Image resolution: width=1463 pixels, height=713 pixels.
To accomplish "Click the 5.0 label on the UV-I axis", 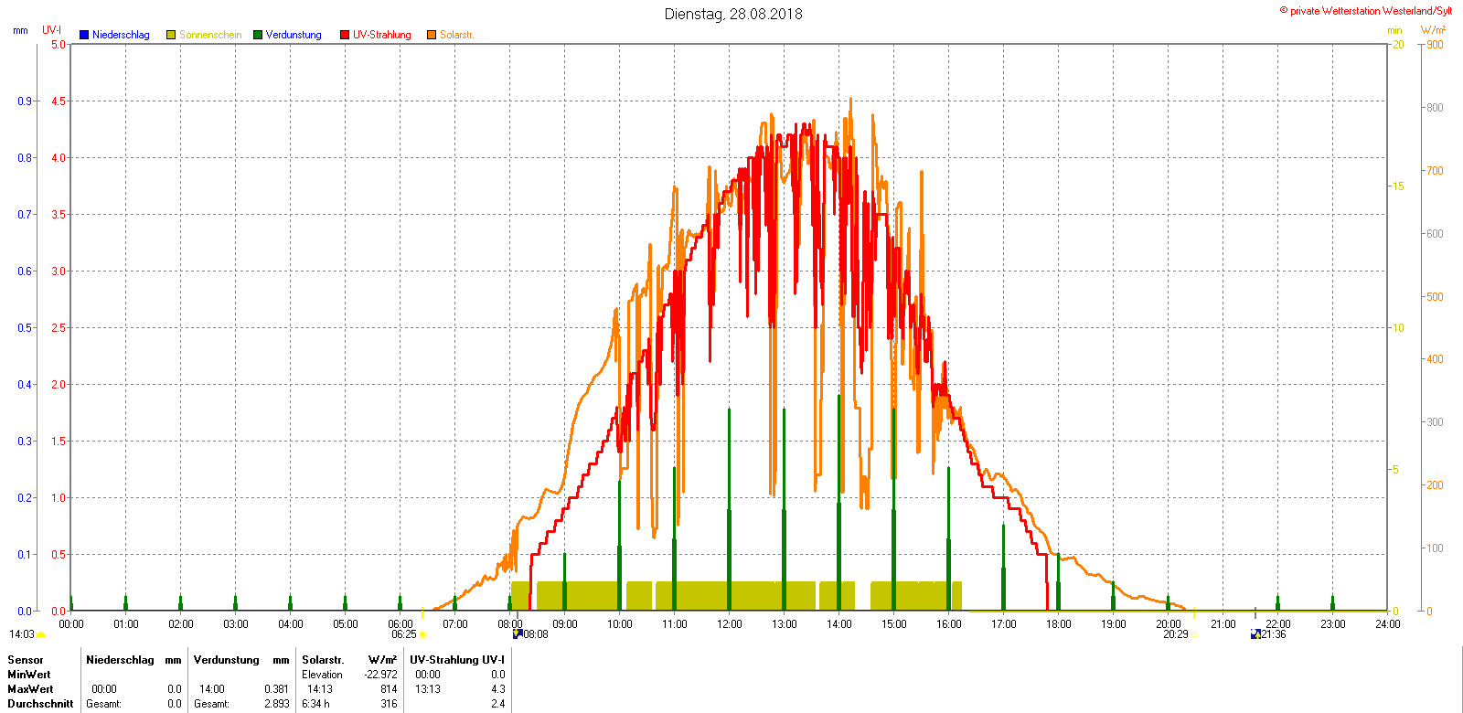I will tap(59, 45).
